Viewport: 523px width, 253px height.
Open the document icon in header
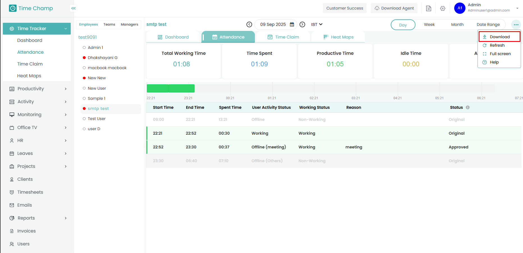click(x=428, y=8)
